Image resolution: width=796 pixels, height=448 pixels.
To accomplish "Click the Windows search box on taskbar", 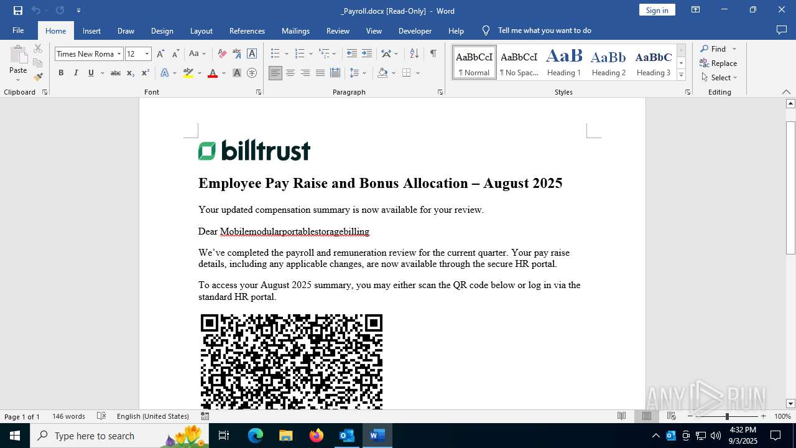I will [x=119, y=436].
